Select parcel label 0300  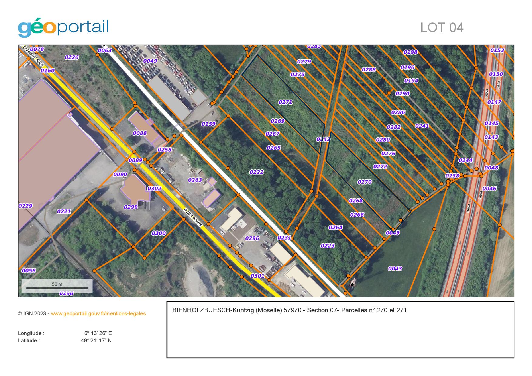click(x=159, y=233)
